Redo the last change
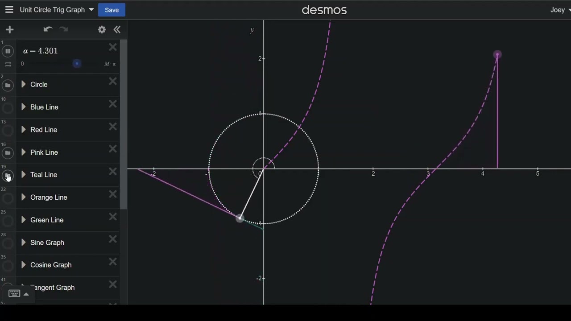 (x=64, y=29)
